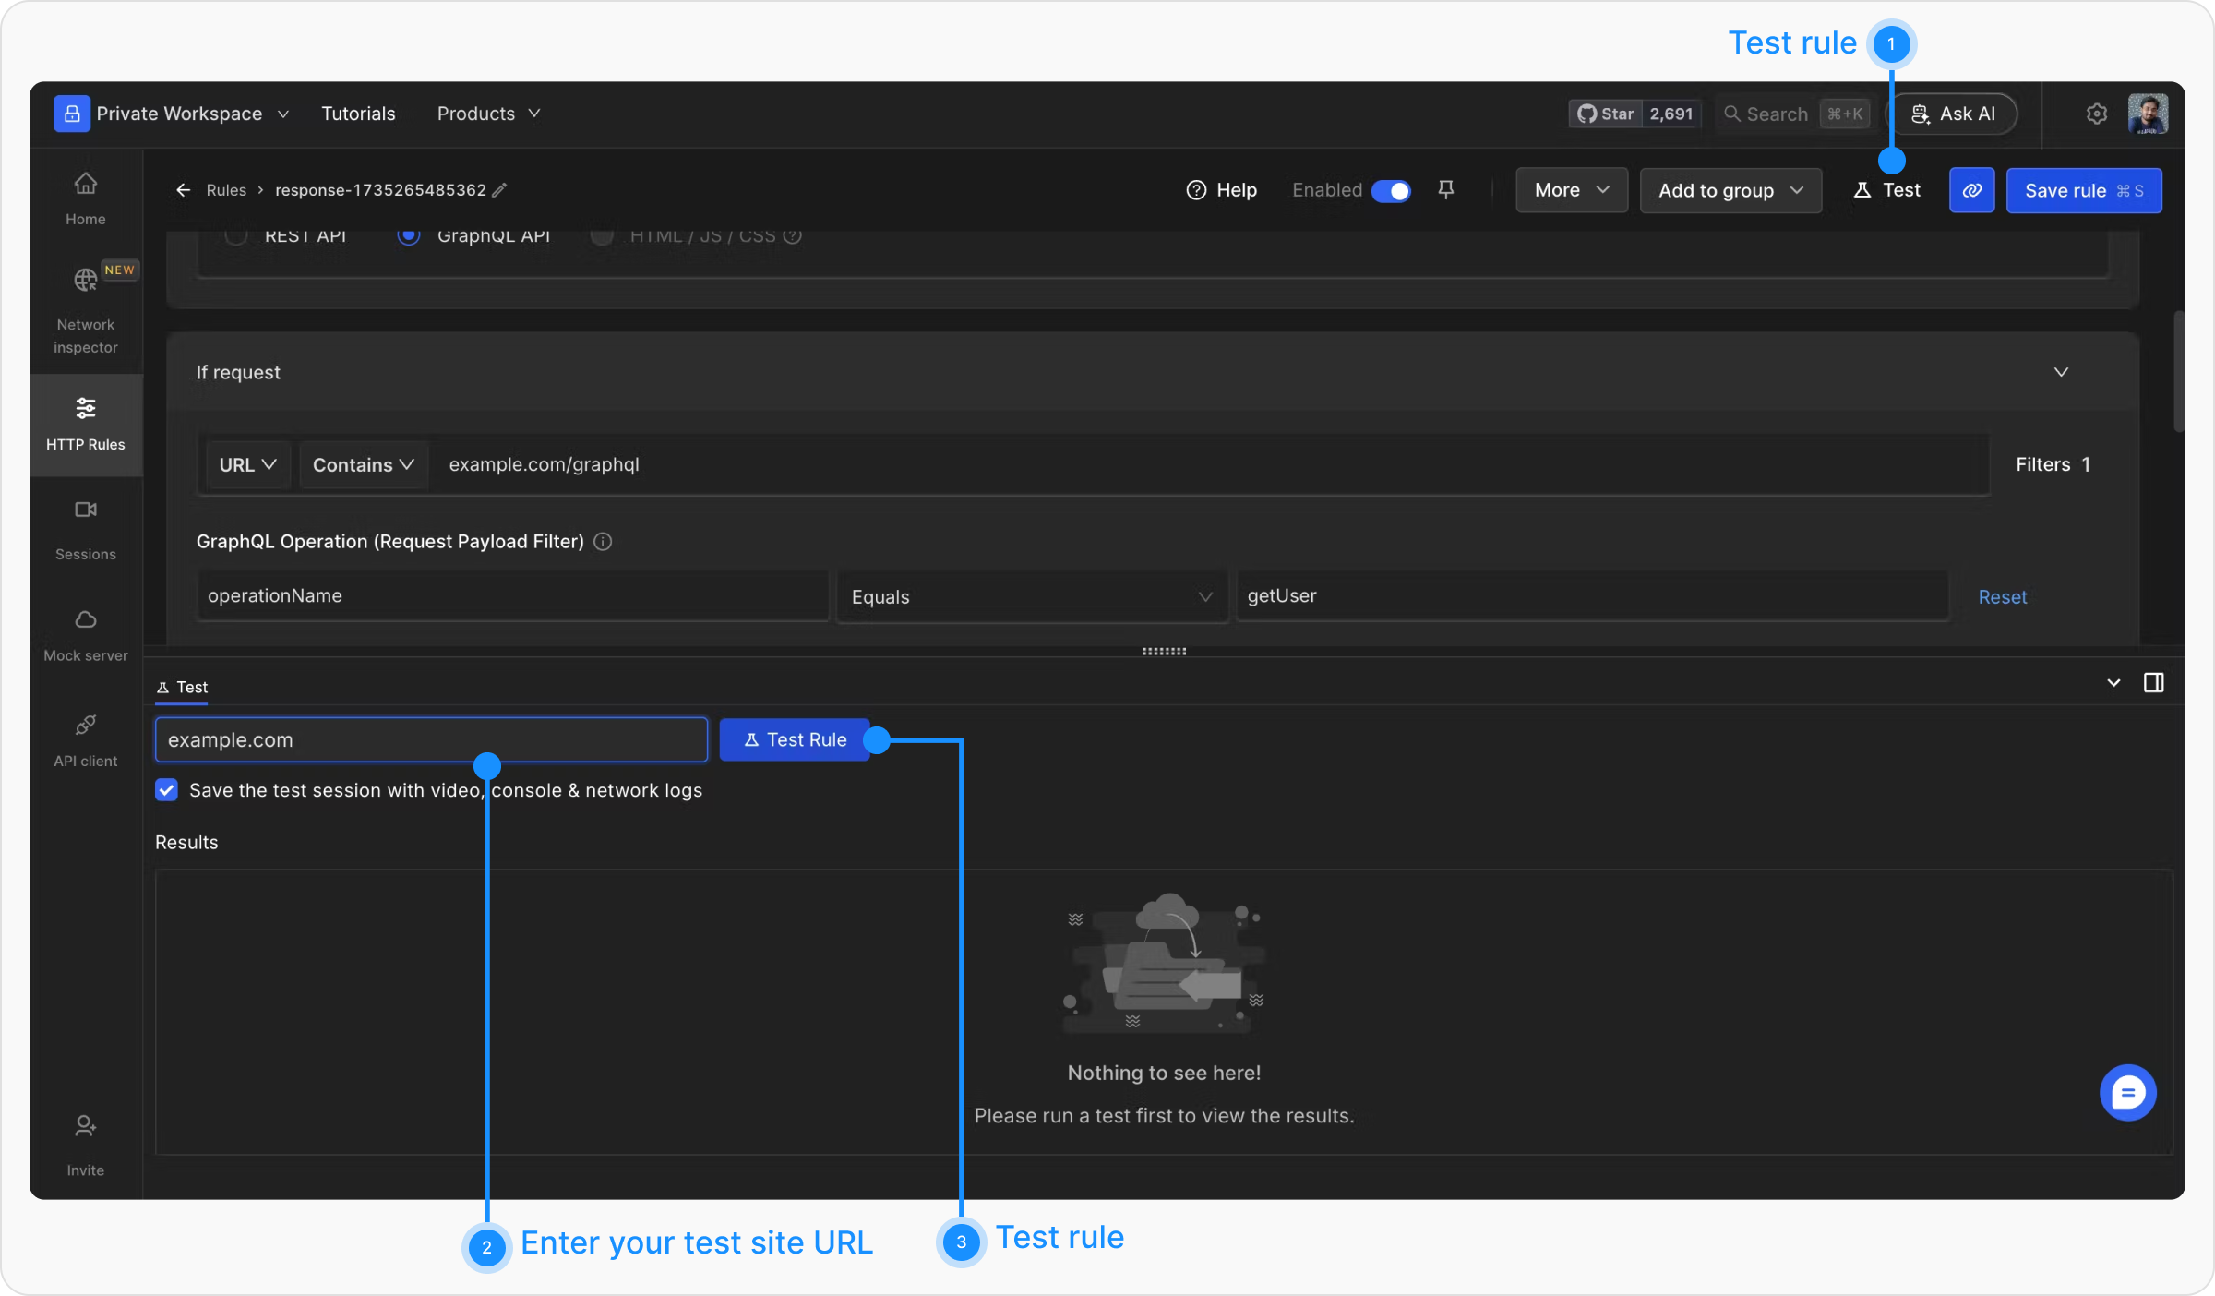Open Network inspector from the sidebar

click(85, 310)
